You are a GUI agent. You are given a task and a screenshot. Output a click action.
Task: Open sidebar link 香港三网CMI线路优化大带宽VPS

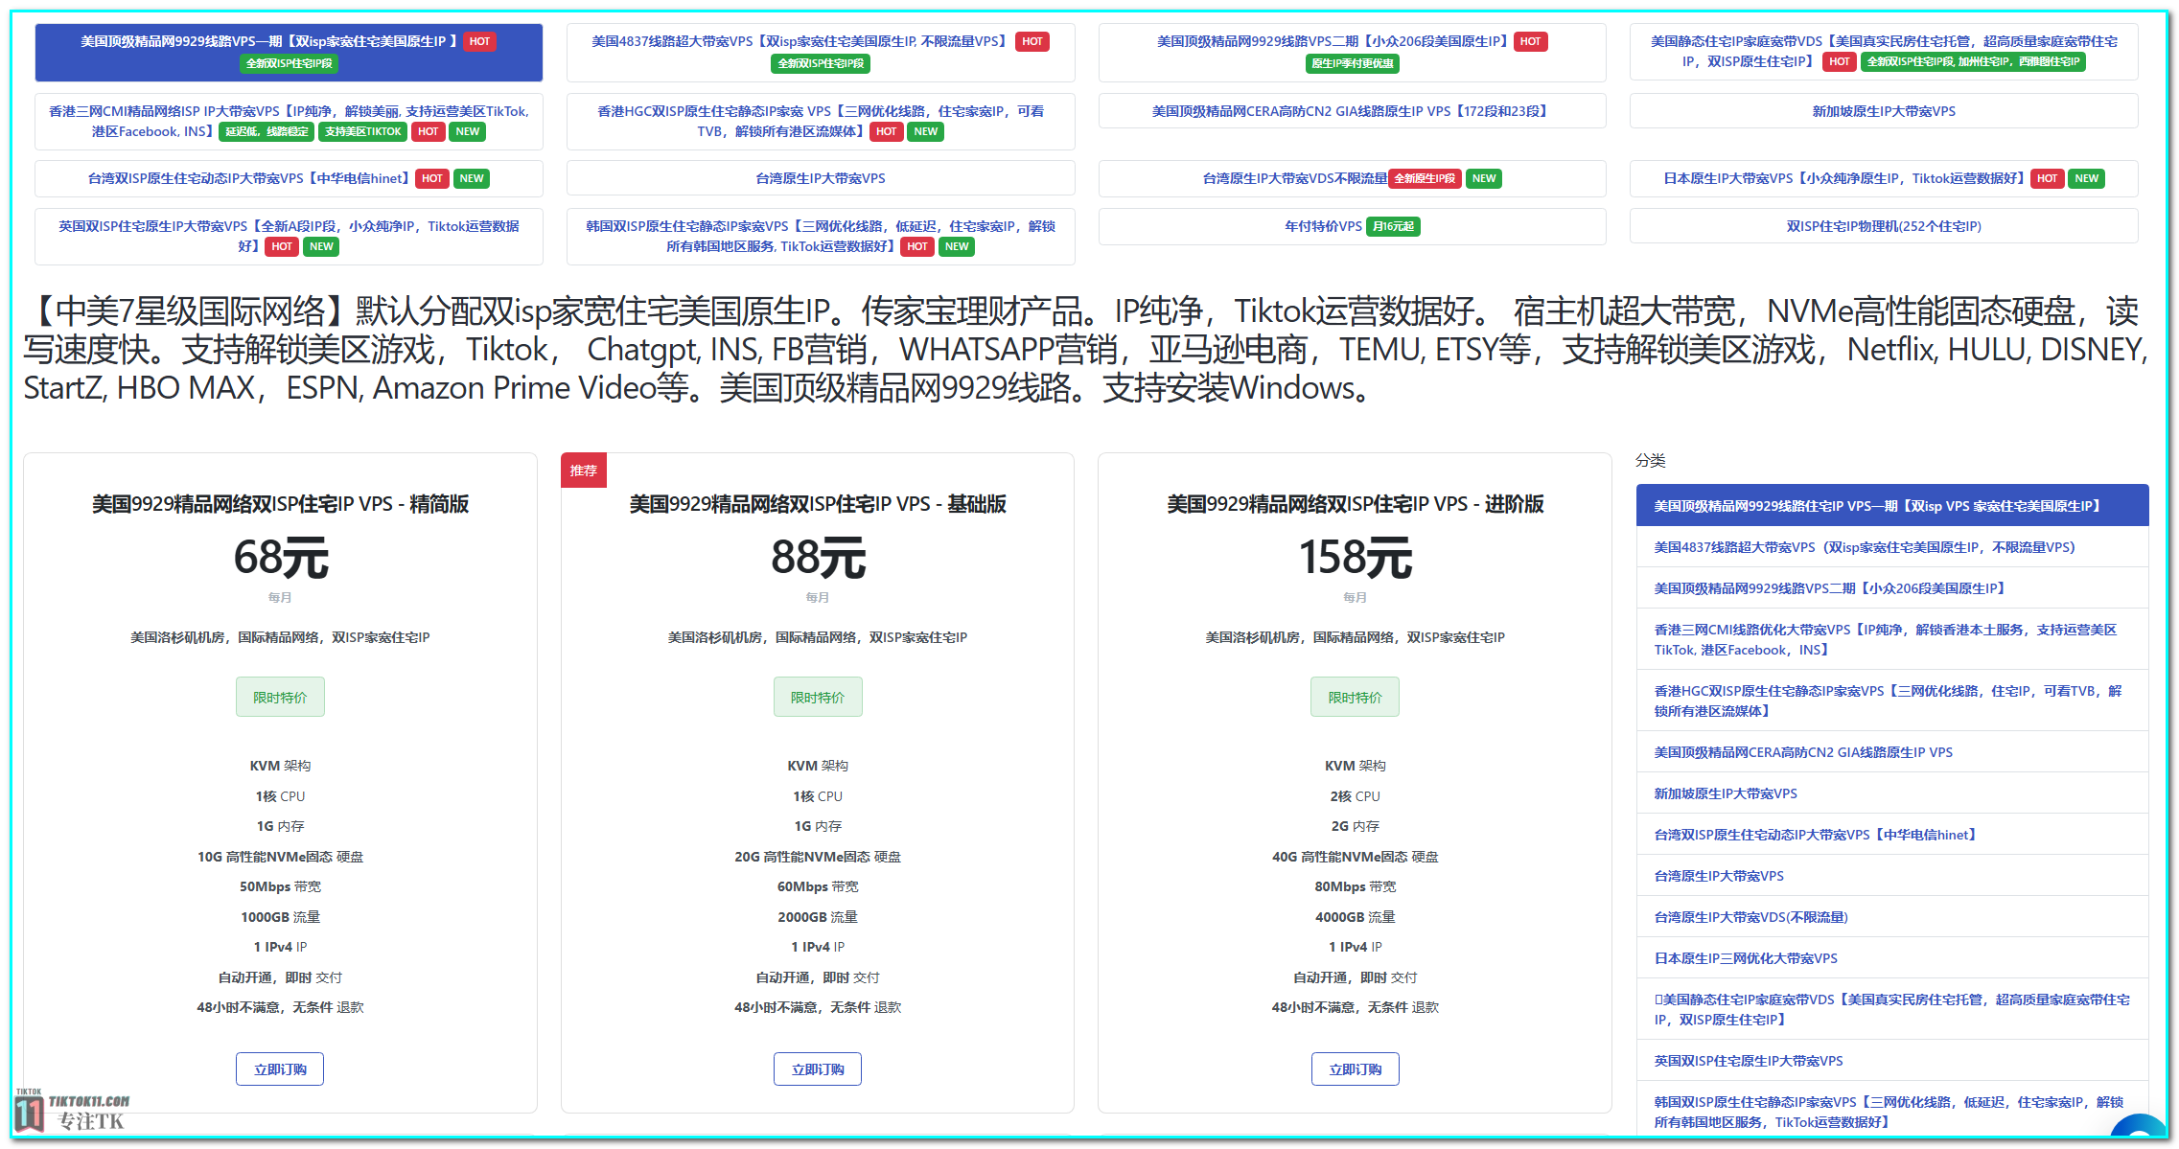1892,639
